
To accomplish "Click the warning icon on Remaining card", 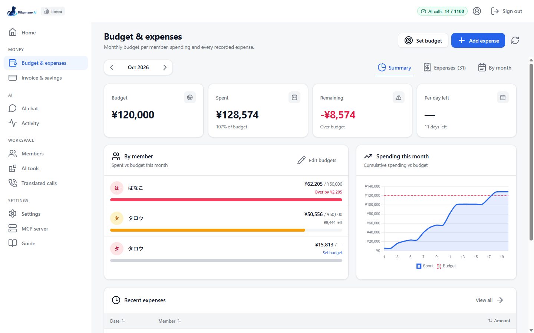I will coord(399,97).
